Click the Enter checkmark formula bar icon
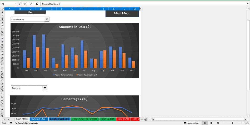The image size is (250, 125). [x=31, y=4]
